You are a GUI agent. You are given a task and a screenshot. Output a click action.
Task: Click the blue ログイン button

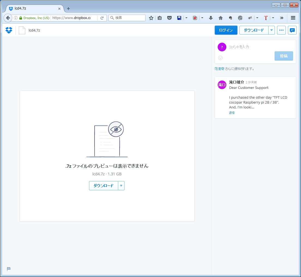point(226,30)
